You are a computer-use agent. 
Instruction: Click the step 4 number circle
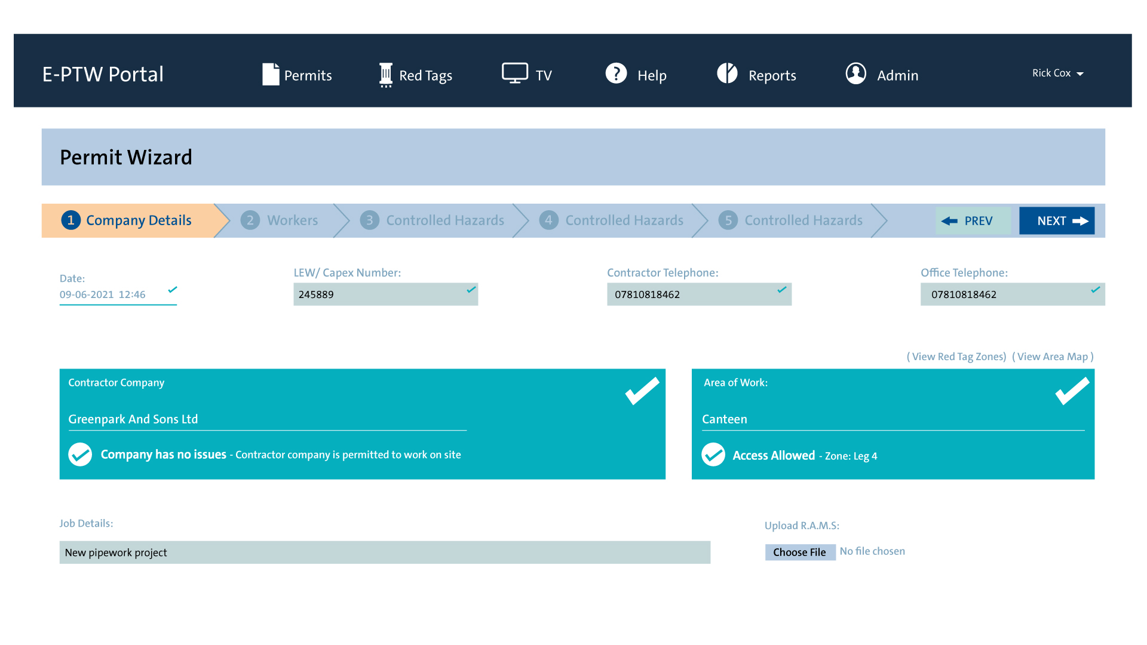548,220
